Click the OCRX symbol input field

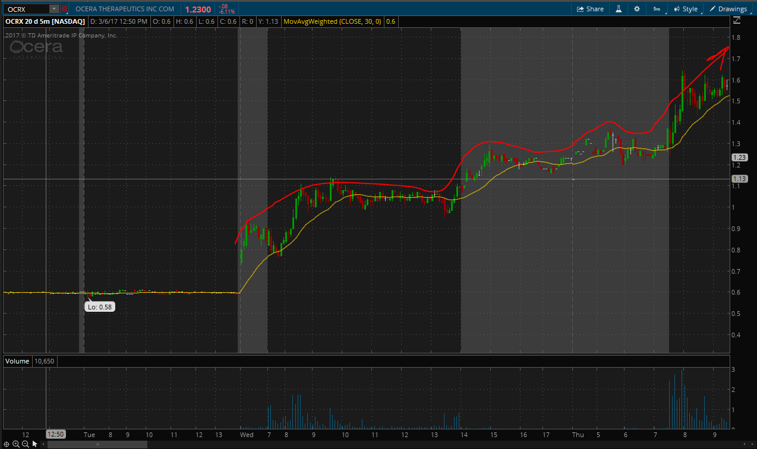click(x=26, y=9)
